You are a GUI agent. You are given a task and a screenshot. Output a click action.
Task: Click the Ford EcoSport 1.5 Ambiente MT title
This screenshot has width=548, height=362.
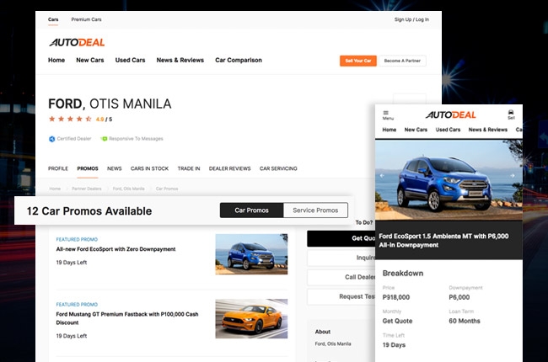click(443, 241)
